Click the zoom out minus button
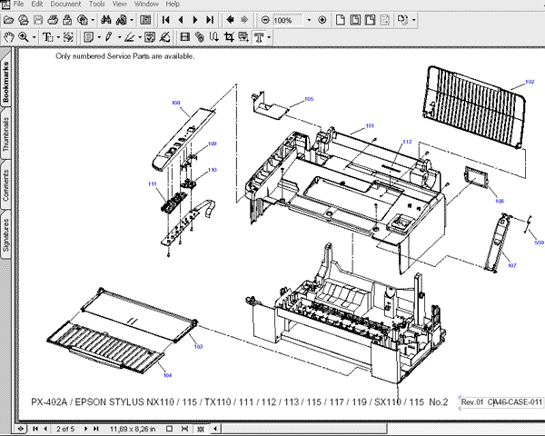The image size is (545, 436). [265, 20]
